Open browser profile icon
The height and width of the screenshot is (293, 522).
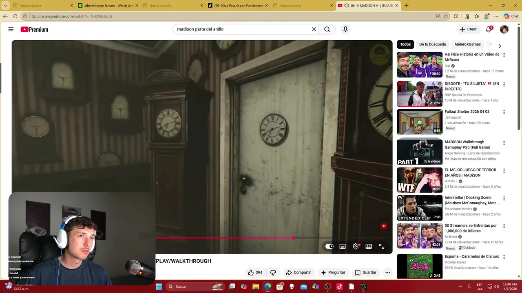(487, 16)
